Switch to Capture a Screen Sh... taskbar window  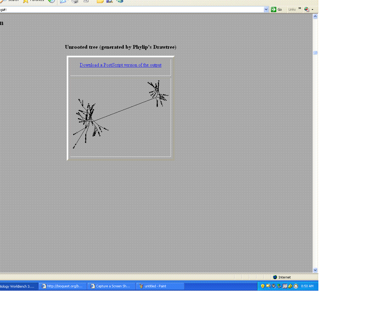[112, 286]
